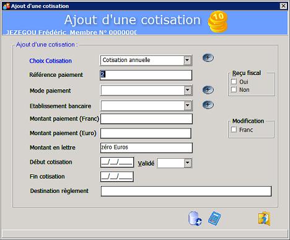Click the Montant paiement (Euro) field
The height and width of the screenshot is (240, 290).
pos(146,133)
